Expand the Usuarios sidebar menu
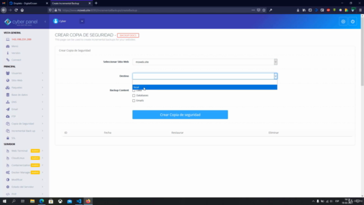Viewport: 364px width, 205px height. pyautogui.click(x=24, y=73)
